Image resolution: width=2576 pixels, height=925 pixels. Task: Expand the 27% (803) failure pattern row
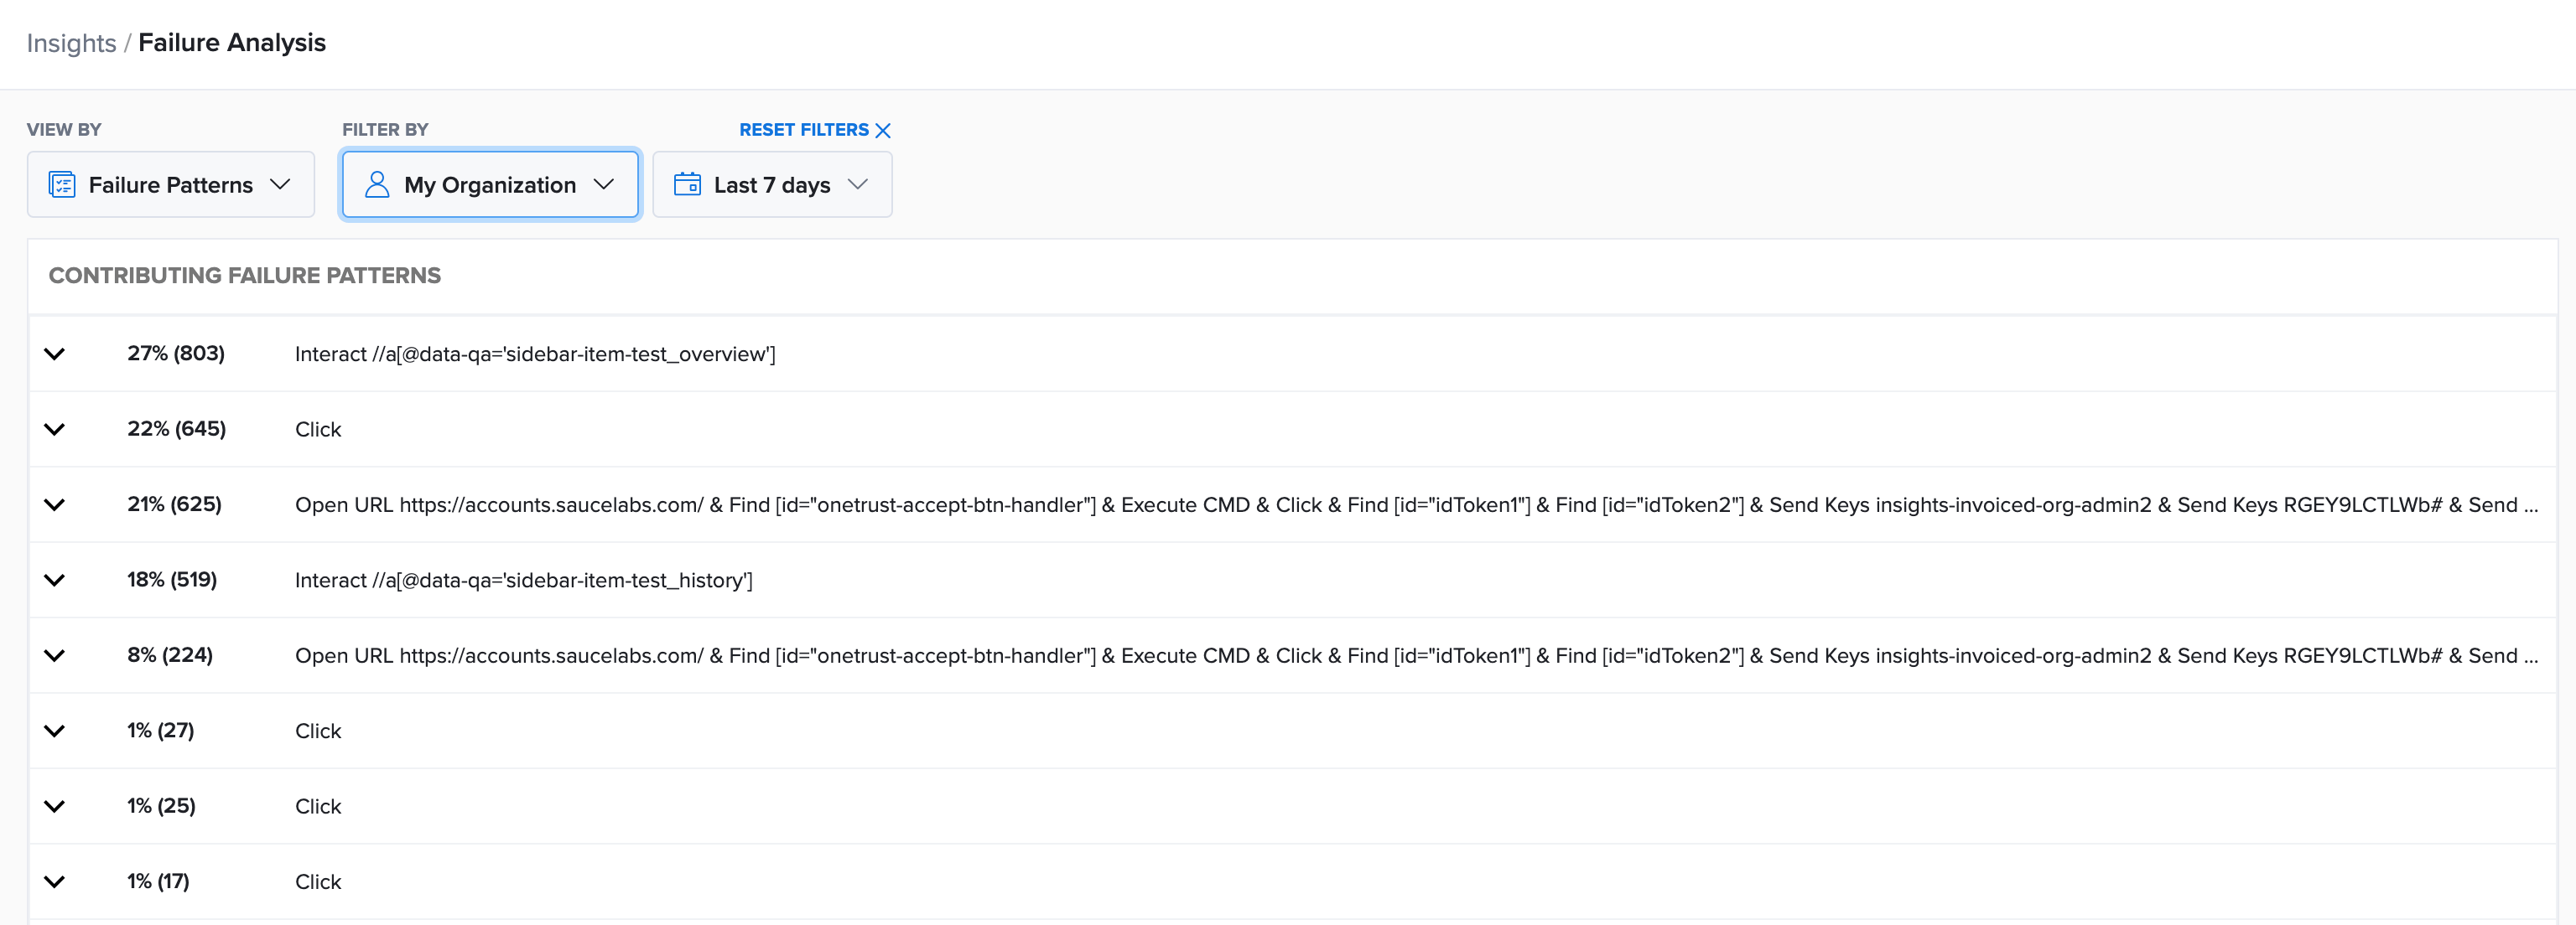[x=55, y=354]
